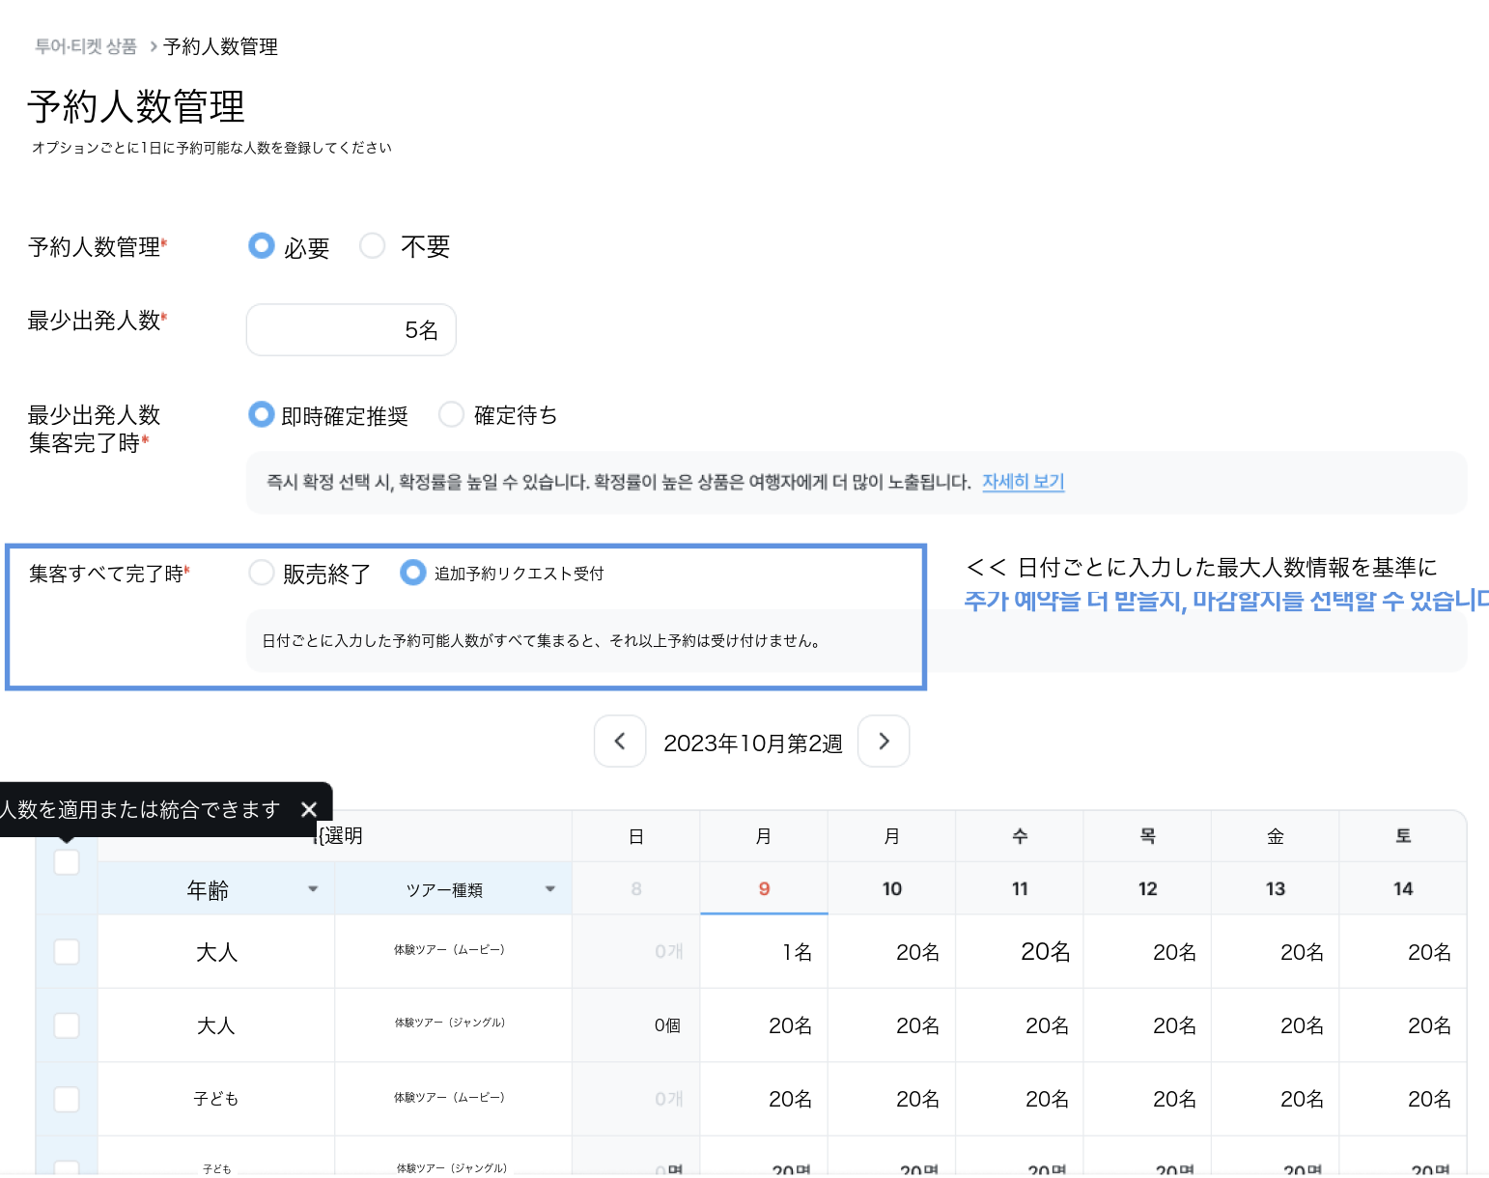Click 20名 cell for 大人 ジャングル on 11th
Image resolution: width=1489 pixels, height=1178 pixels.
tap(1020, 1025)
